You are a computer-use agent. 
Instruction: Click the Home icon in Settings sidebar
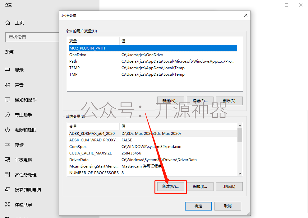pyautogui.click(x=8, y=23)
